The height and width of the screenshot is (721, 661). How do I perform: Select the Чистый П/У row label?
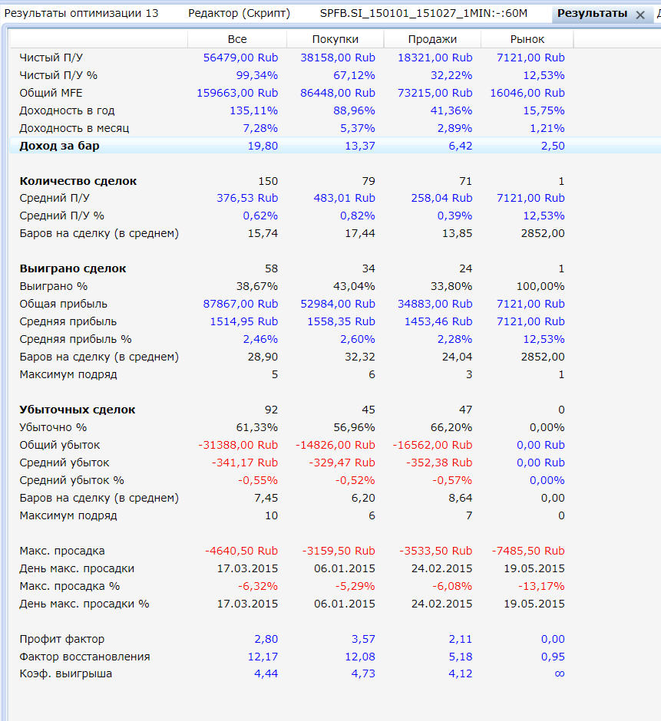[51, 58]
